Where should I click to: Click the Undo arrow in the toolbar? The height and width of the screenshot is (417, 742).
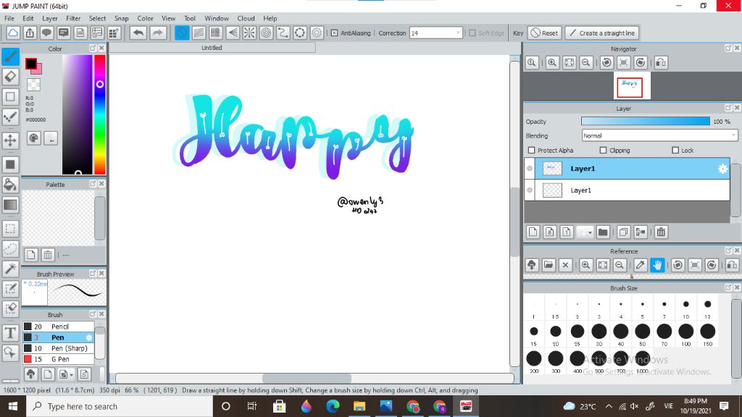(138, 33)
